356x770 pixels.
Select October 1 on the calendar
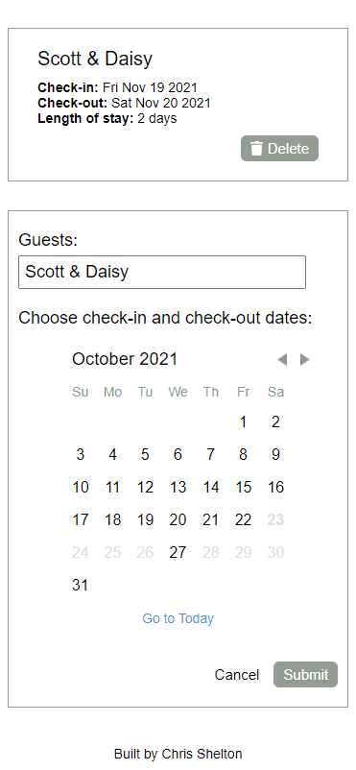[x=243, y=421]
